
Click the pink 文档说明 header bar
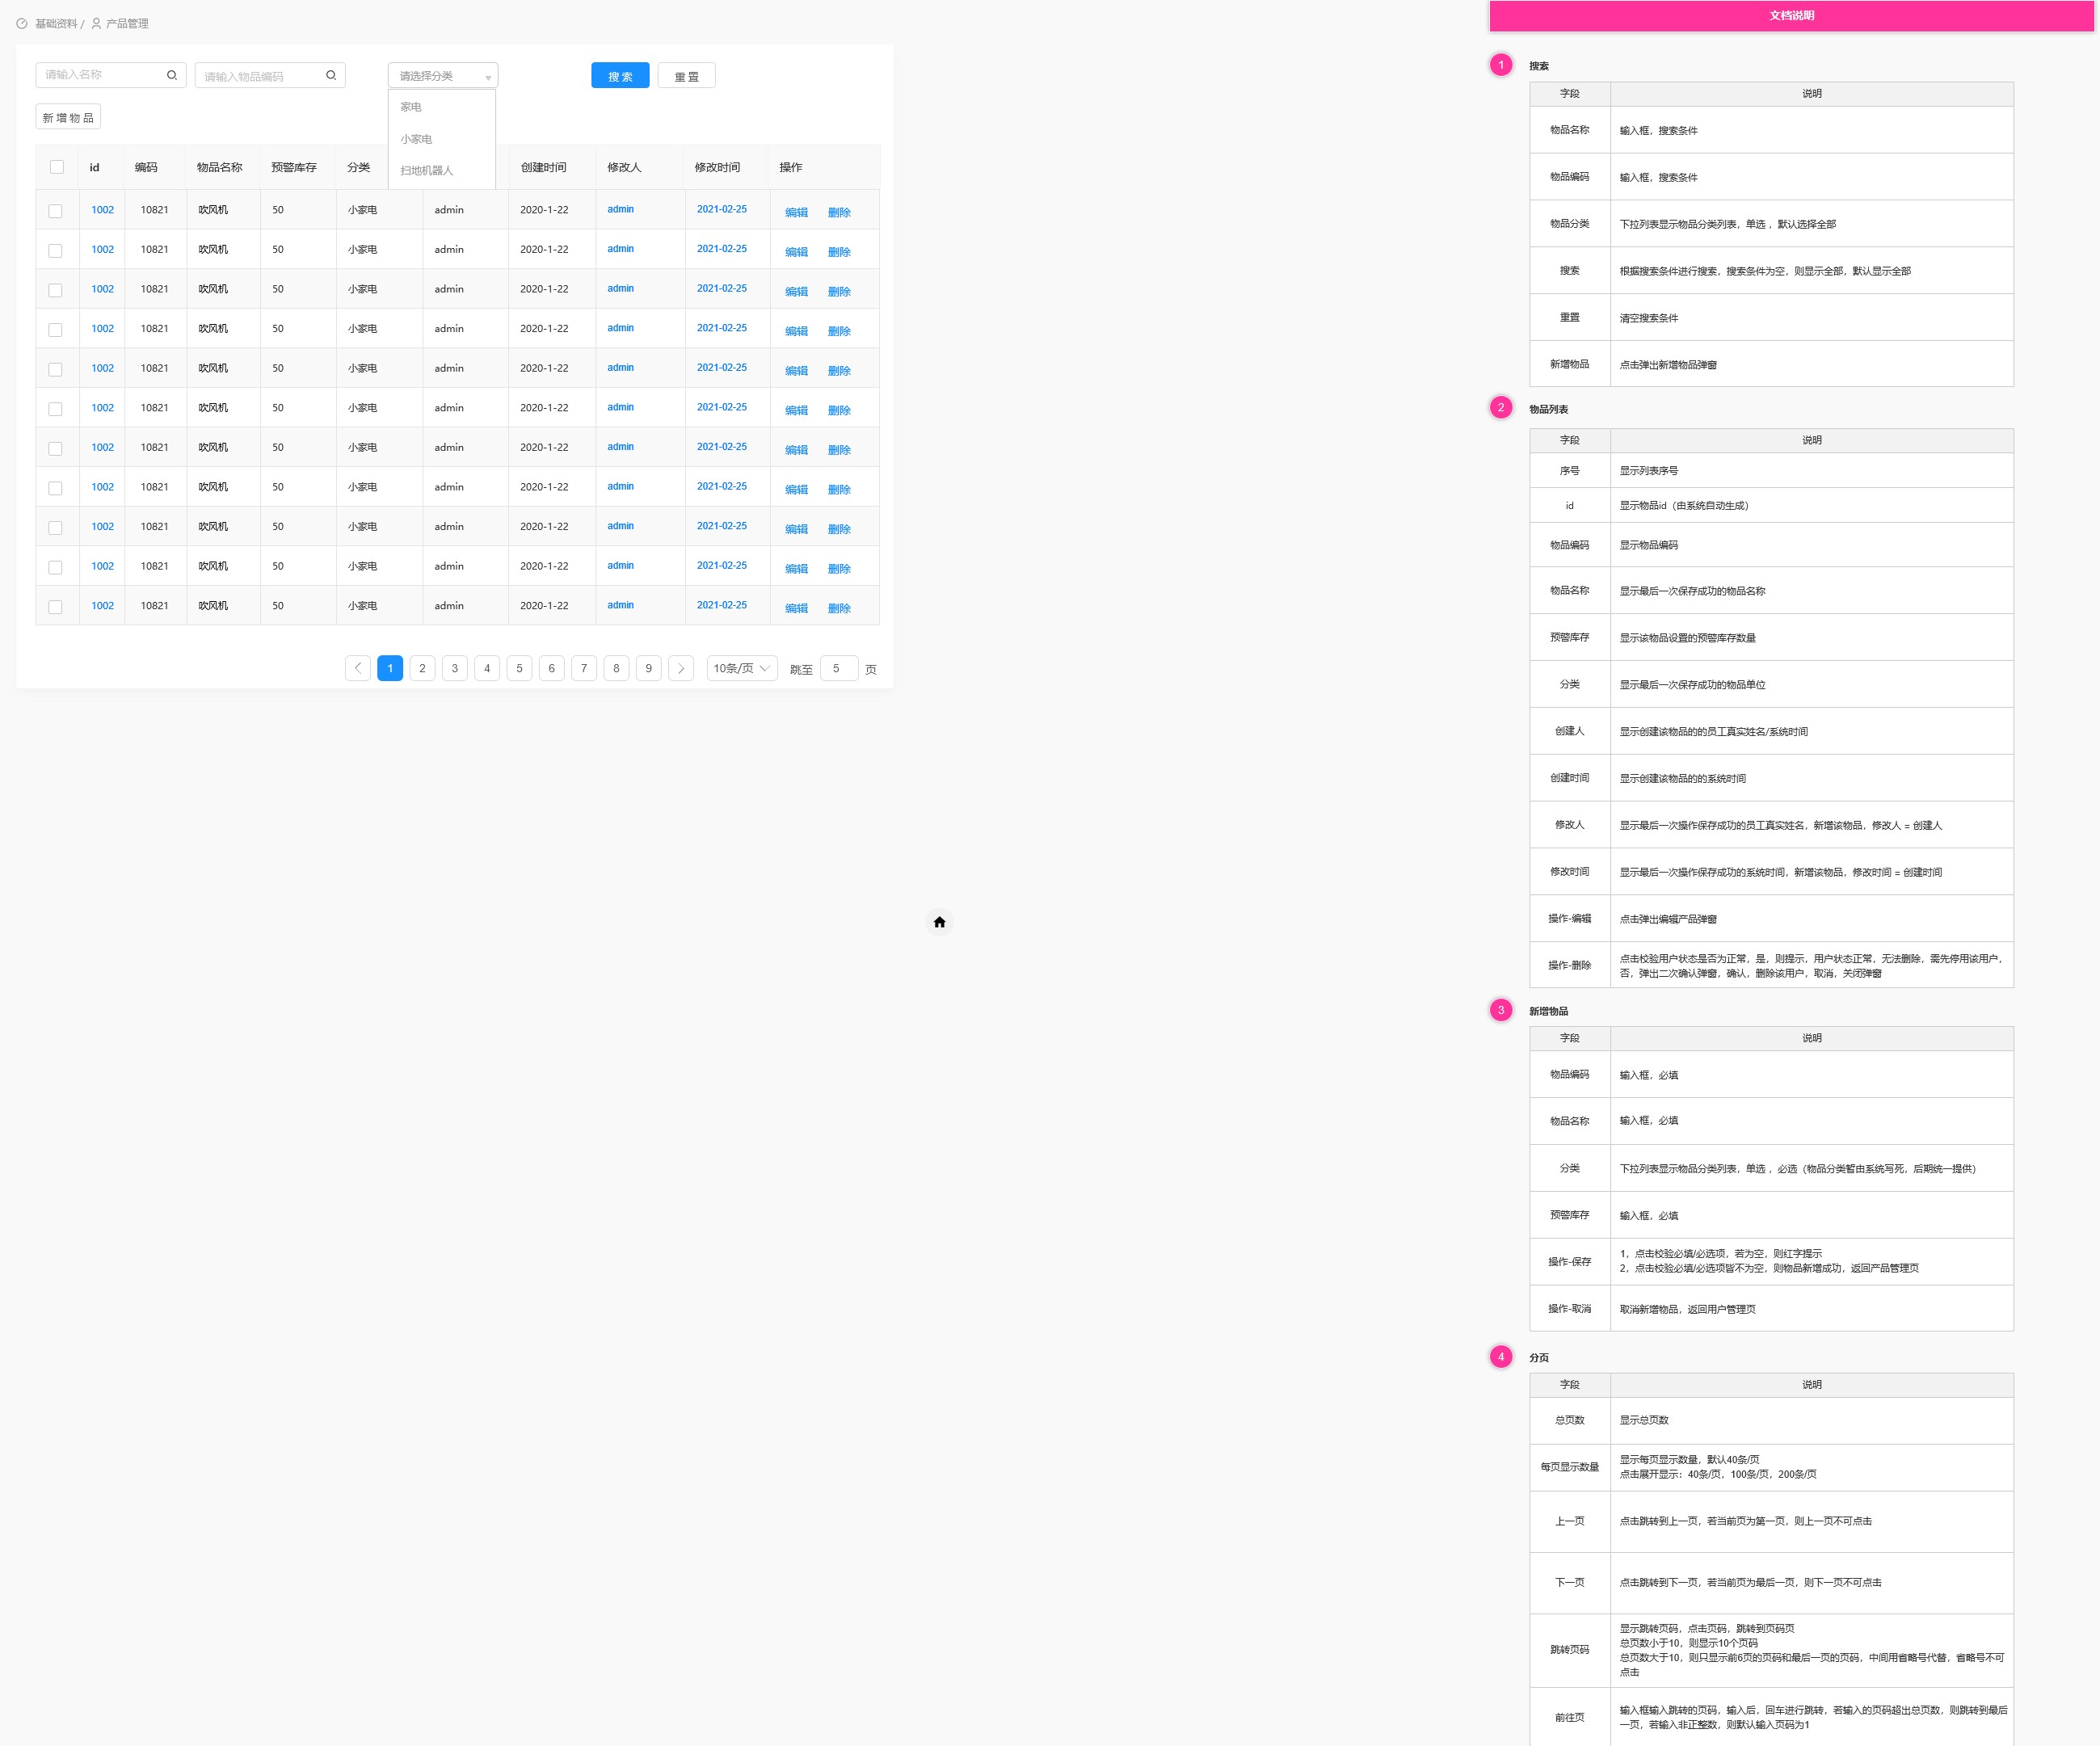pos(1791,16)
